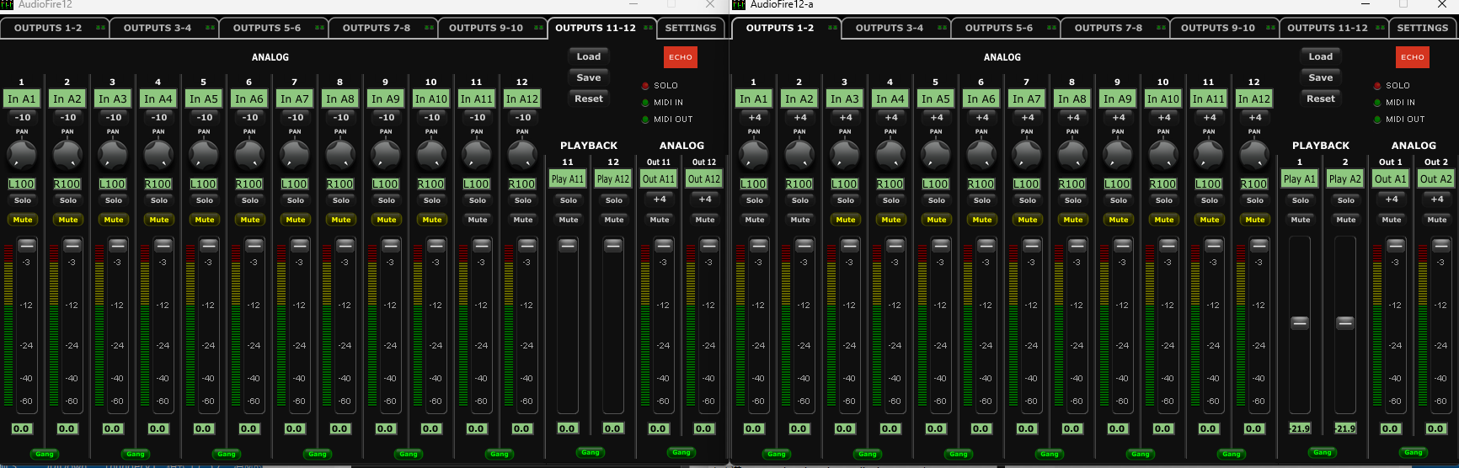Click Reset button in AudioFire12-a
Image resolution: width=1459 pixels, height=468 pixels.
click(x=1321, y=98)
